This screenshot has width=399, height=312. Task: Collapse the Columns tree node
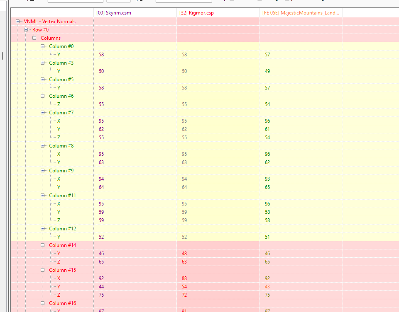[x=34, y=38]
